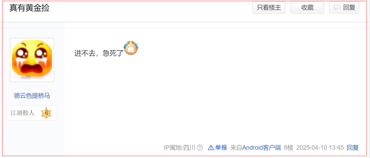Click the thread title 真有黄金捡
This screenshot has height=158, width=370.
(29, 8)
